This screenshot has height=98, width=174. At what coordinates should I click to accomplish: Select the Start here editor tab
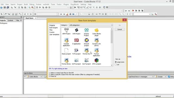pyautogui.click(x=29, y=18)
